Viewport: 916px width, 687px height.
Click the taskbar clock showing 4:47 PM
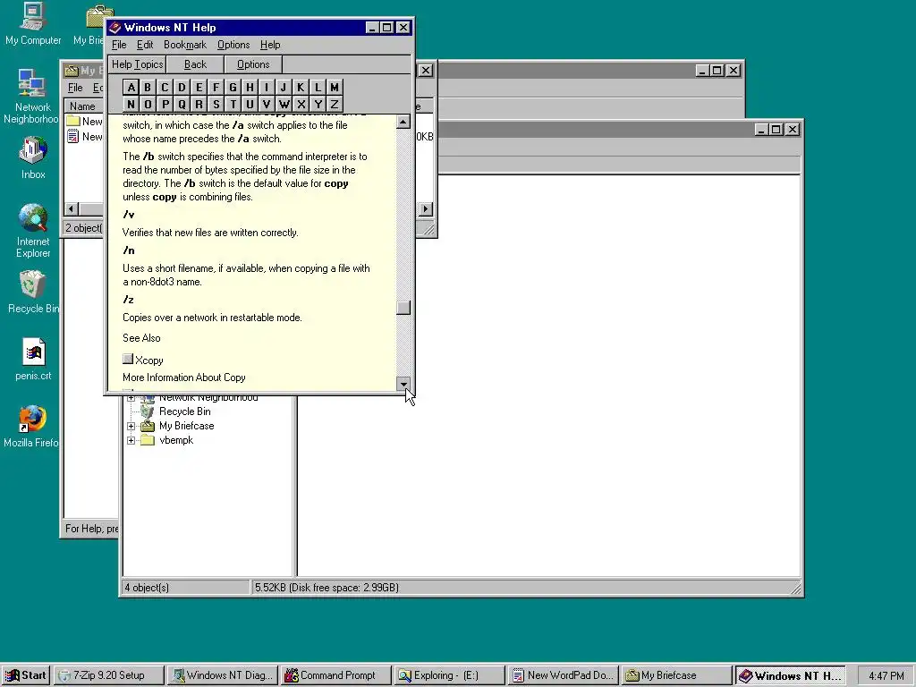point(886,676)
